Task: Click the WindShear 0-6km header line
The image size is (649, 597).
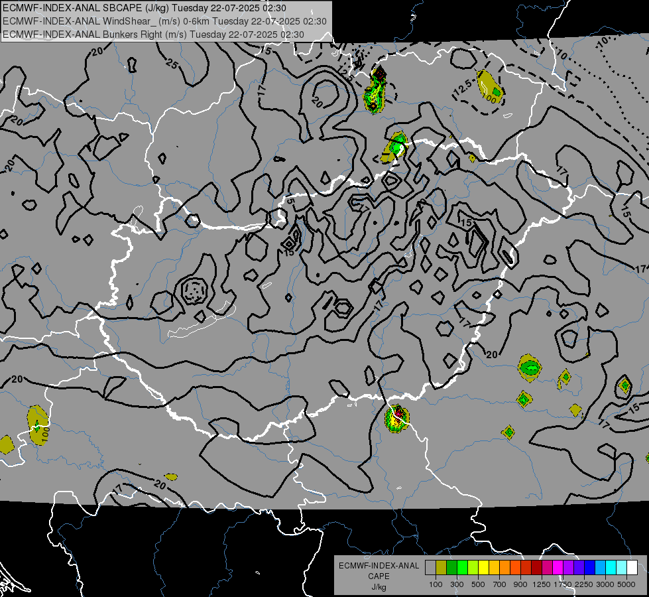Action: [164, 21]
